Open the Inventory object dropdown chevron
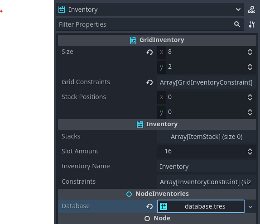The width and height of the screenshot is (260, 224). click(x=238, y=10)
